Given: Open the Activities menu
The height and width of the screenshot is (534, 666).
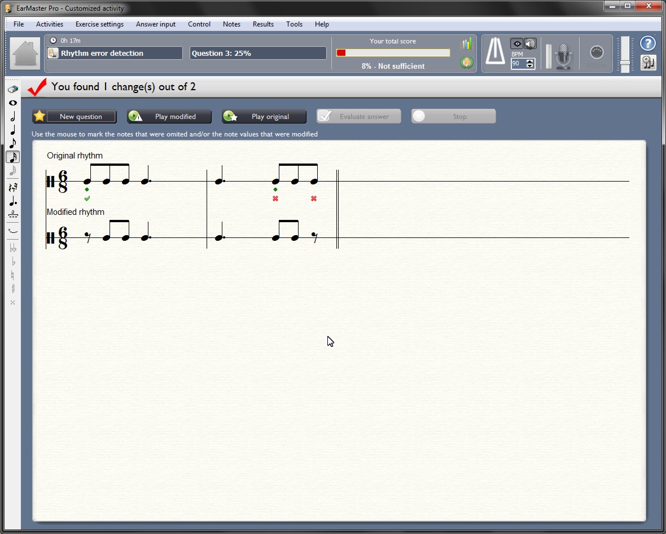Looking at the screenshot, I should coord(50,24).
